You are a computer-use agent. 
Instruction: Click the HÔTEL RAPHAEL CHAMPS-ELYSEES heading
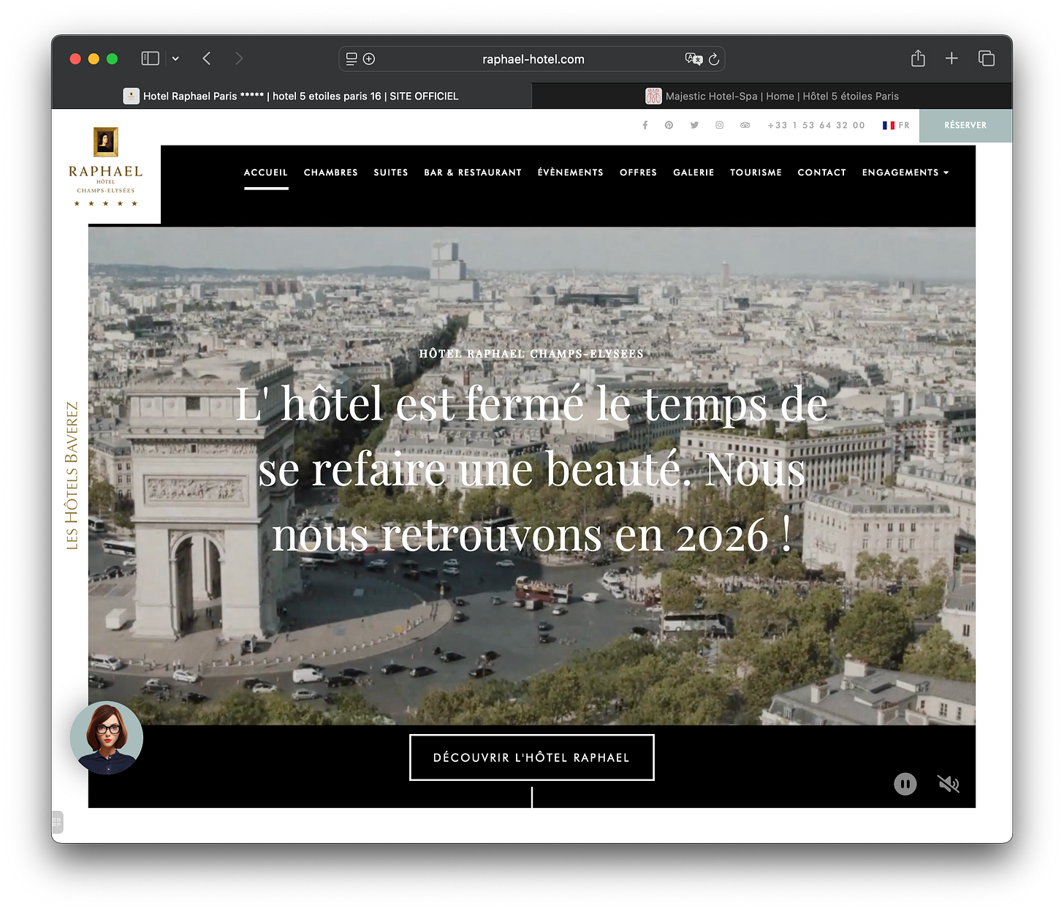point(531,354)
